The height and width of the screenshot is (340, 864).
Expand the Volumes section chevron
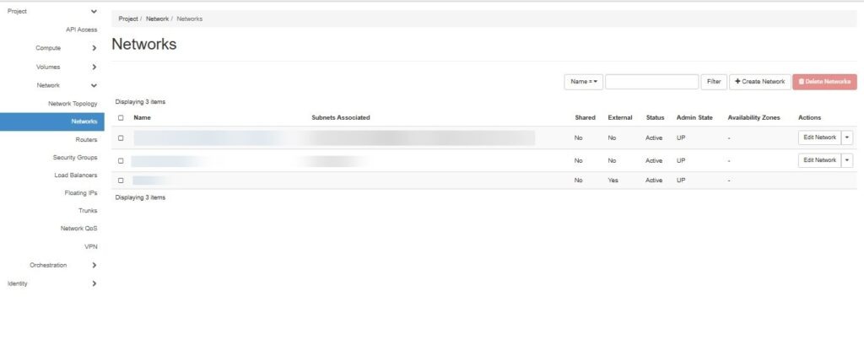point(94,67)
